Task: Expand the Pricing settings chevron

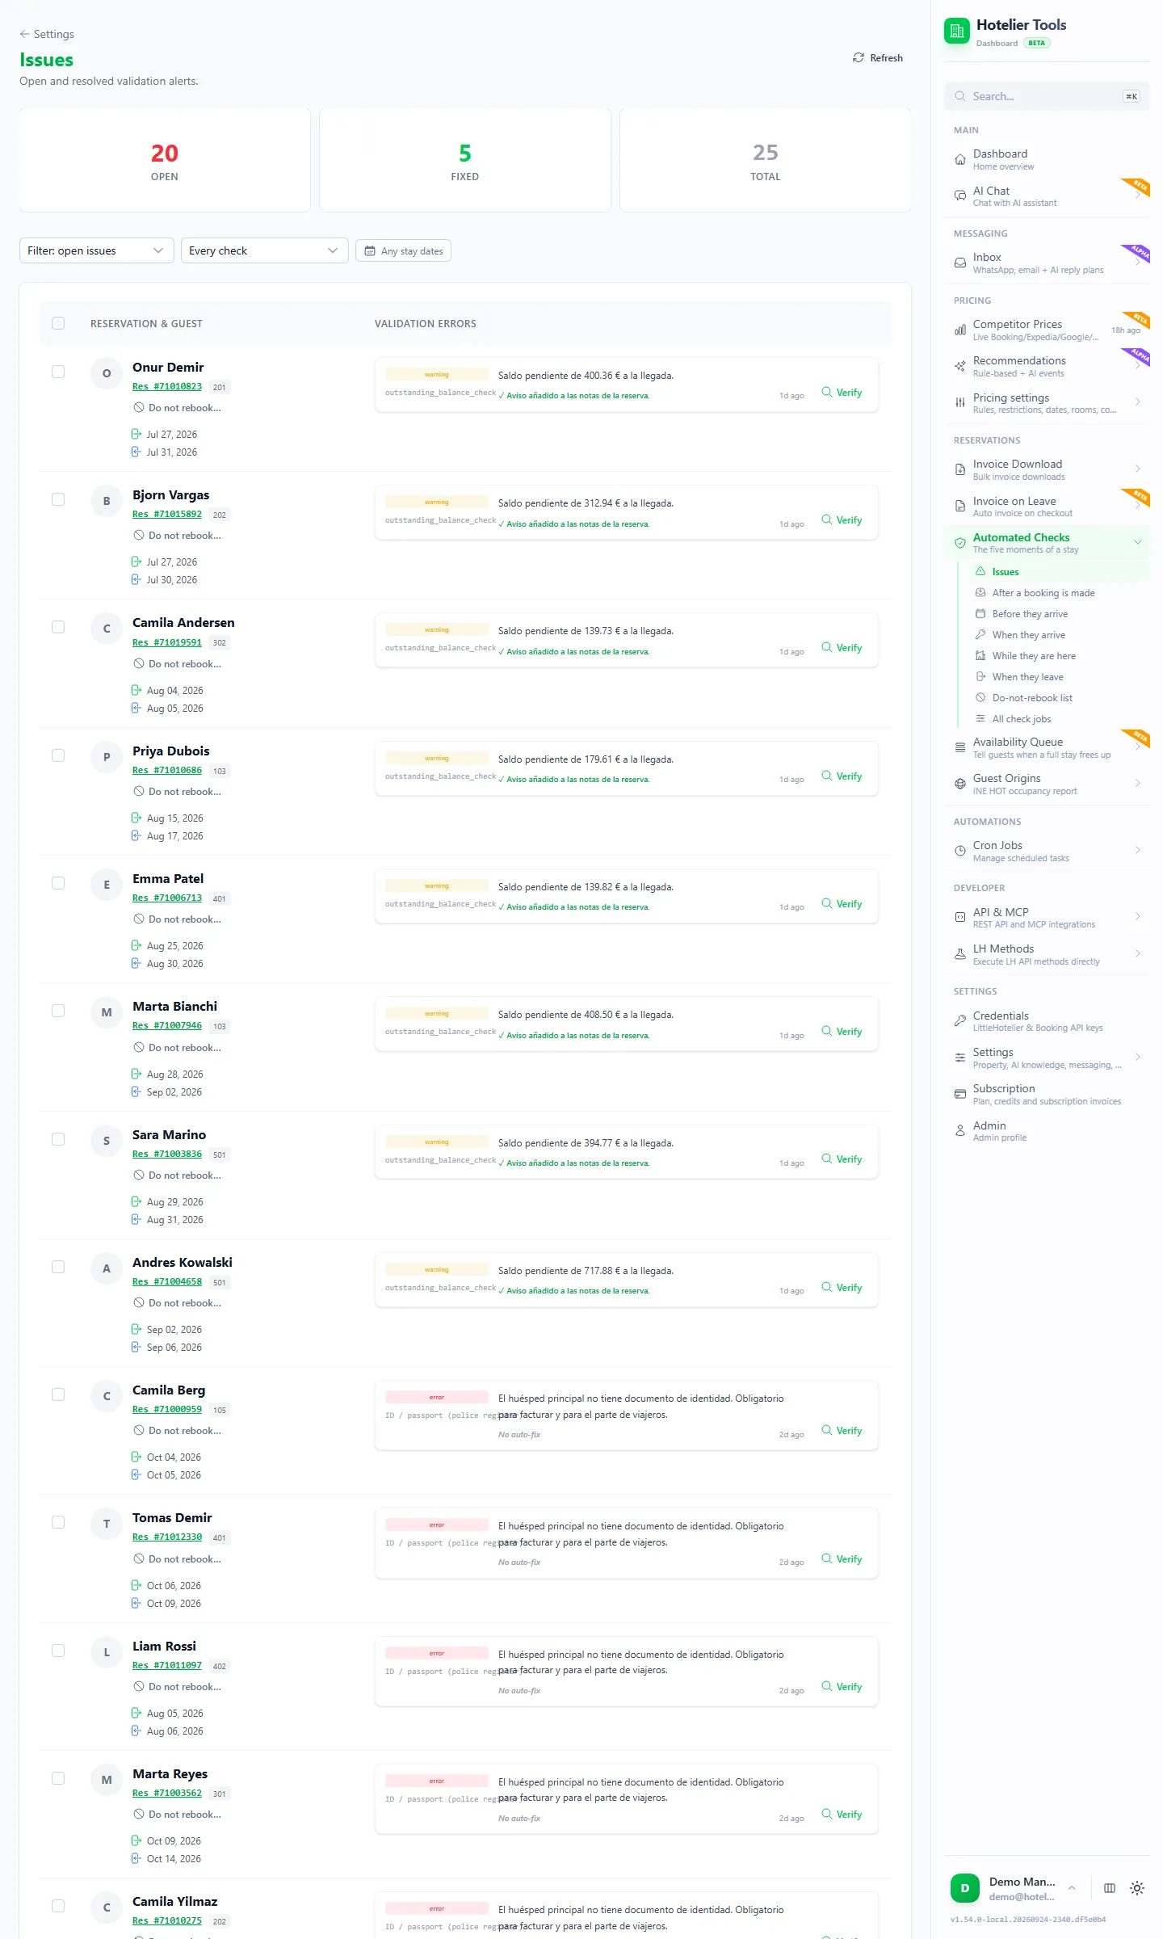Action: click(x=1138, y=402)
